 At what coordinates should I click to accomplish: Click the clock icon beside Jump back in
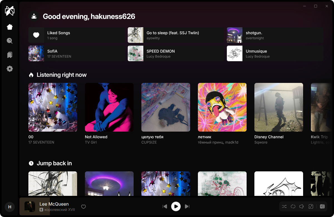(31, 163)
